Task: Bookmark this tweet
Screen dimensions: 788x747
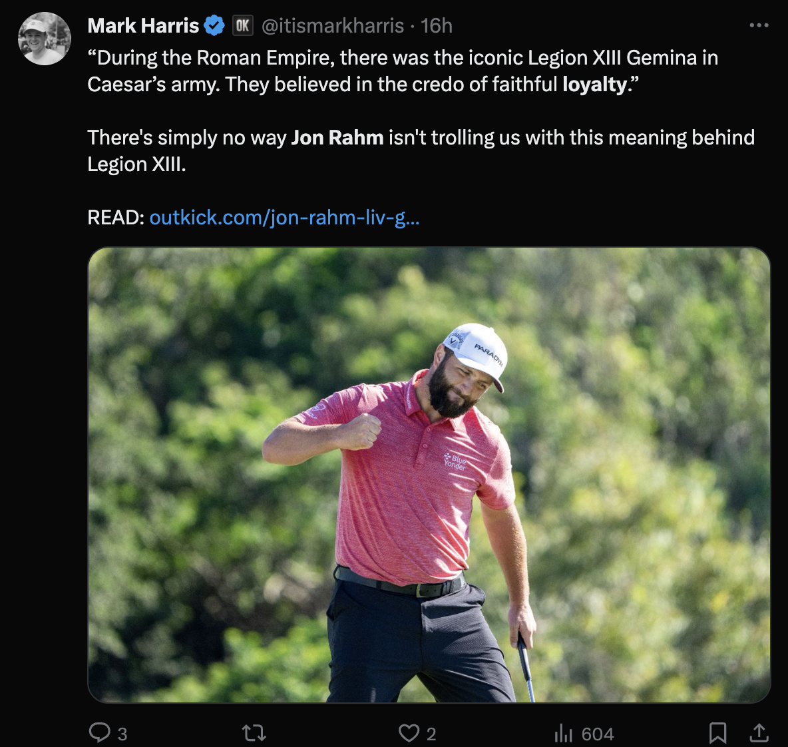Action: pyautogui.click(x=717, y=733)
